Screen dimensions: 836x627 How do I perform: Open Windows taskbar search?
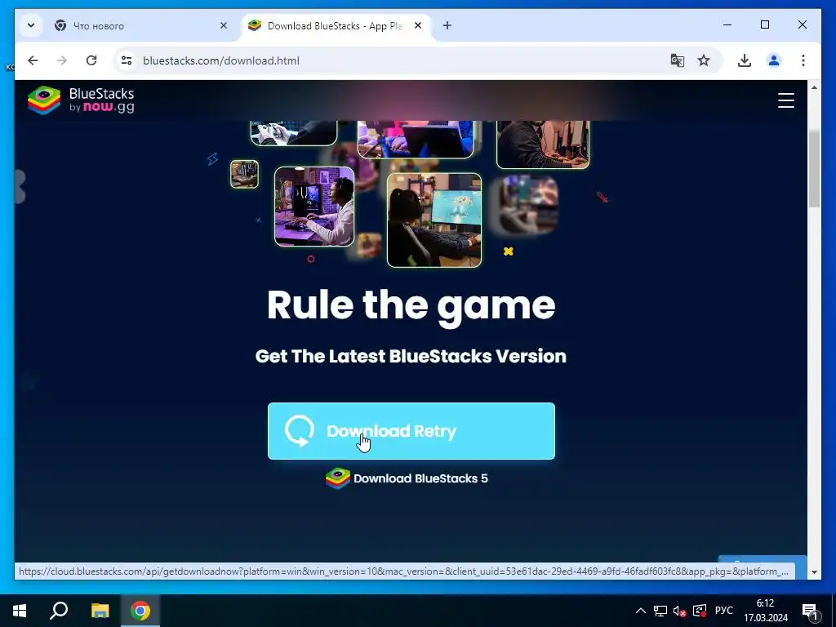pyautogui.click(x=59, y=611)
